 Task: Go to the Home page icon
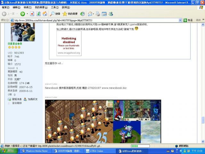pos(45,14)
